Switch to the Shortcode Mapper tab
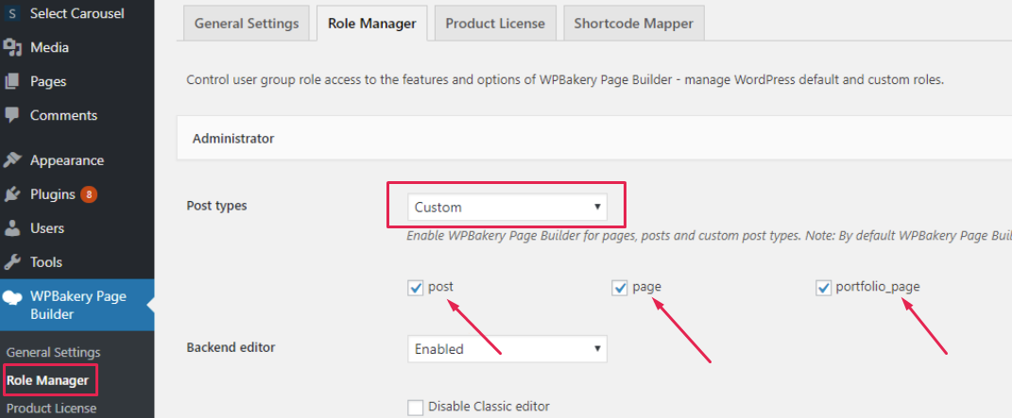Image resolution: width=1012 pixels, height=418 pixels. tap(633, 24)
